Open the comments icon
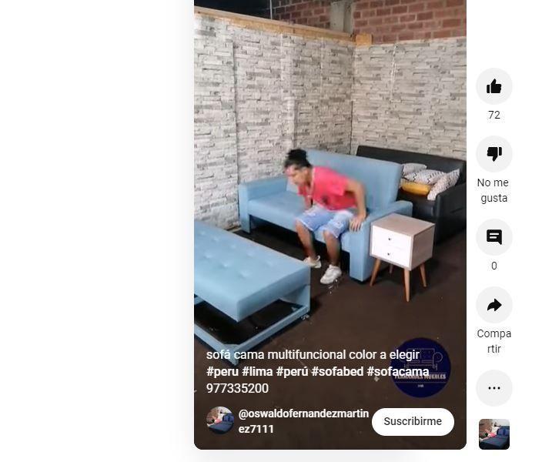 coord(494,237)
